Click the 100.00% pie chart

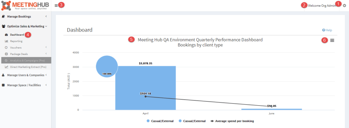click(107, 66)
